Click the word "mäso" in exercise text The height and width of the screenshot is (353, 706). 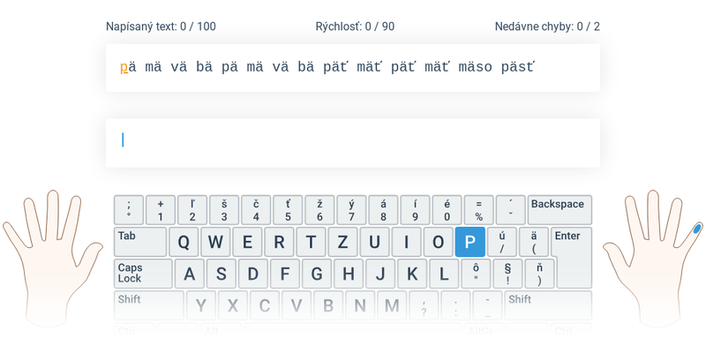[x=475, y=68]
